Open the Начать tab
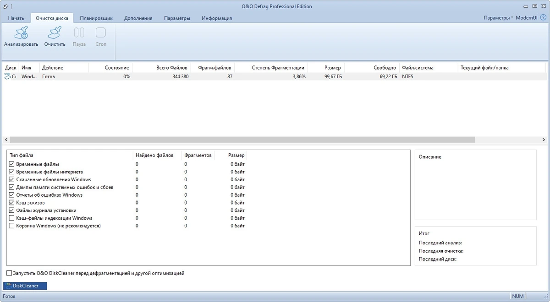Image resolution: width=550 pixels, height=302 pixels. point(16,18)
